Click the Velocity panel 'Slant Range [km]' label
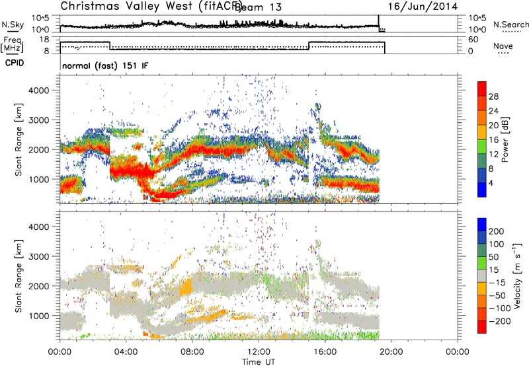Screen dimensions: 529x366 (x=19, y=276)
